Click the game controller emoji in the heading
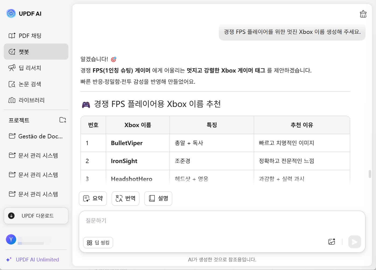Viewport: 376px width, 270px height. (86, 105)
